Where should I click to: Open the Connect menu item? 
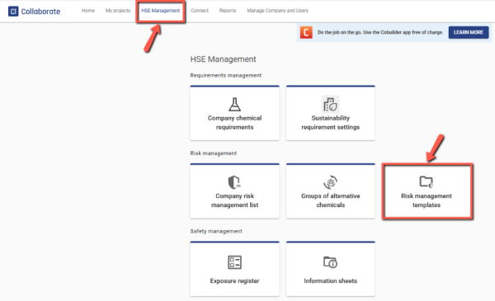coord(200,11)
